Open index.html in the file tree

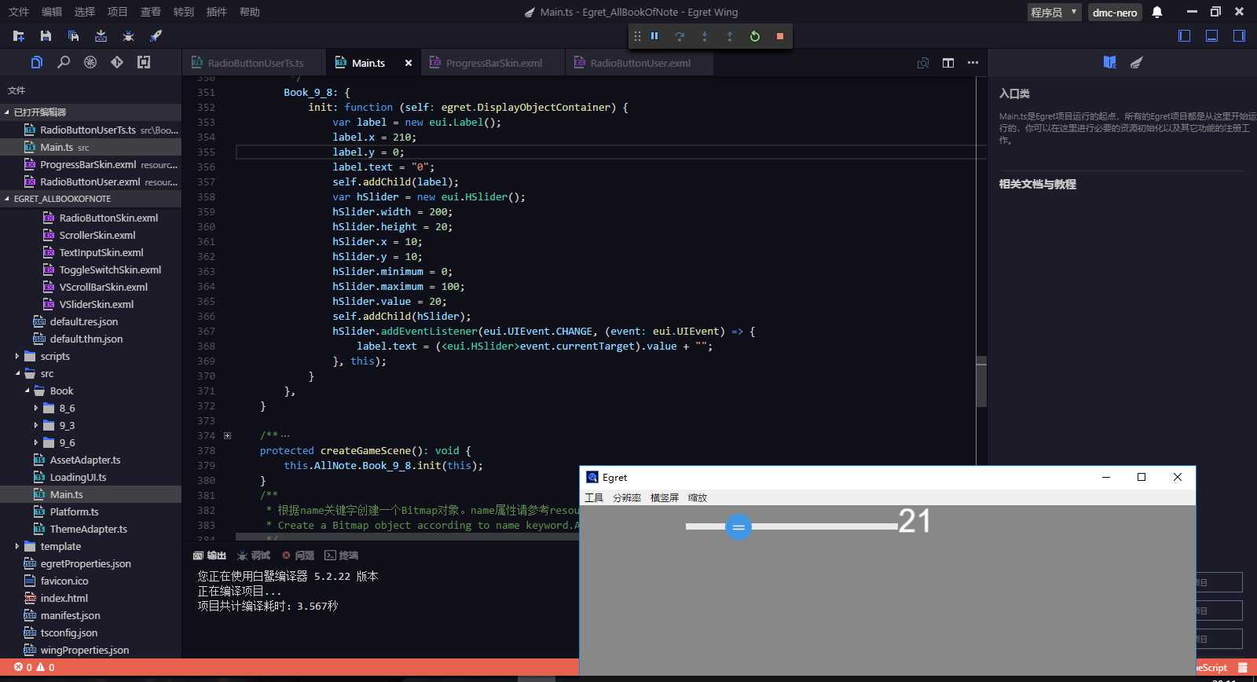[64, 599]
